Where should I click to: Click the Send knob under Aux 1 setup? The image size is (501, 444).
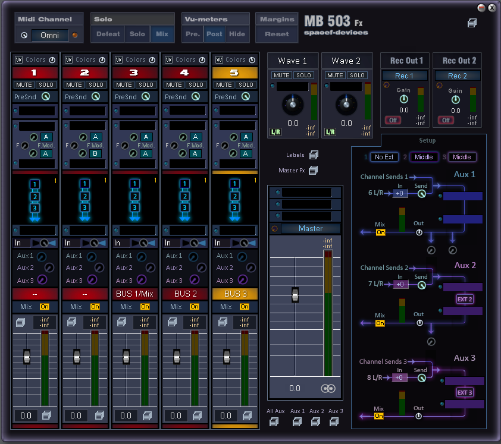click(x=422, y=193)
